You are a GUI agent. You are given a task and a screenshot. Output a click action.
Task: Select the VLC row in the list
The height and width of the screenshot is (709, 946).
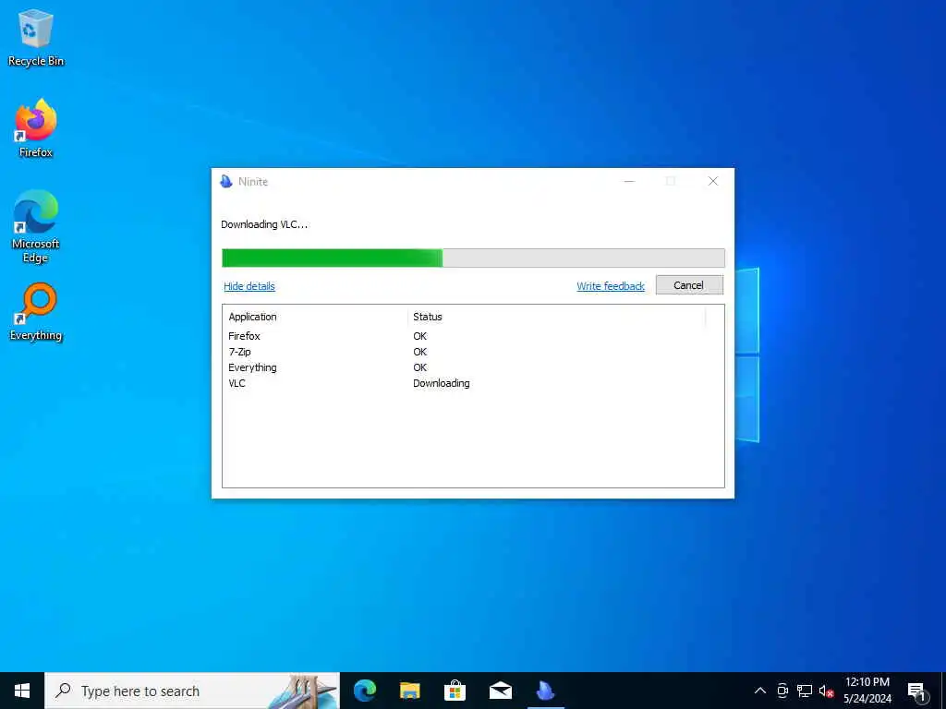pos(473,383)
